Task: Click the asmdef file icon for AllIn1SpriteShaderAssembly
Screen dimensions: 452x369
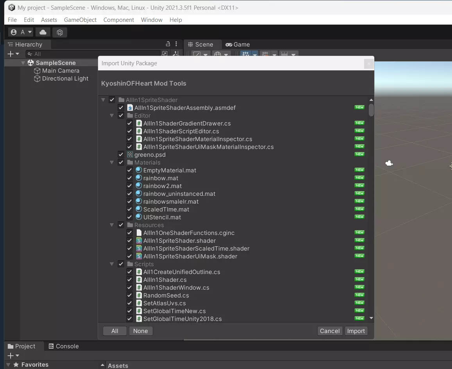Action: [x=130, y=107]
